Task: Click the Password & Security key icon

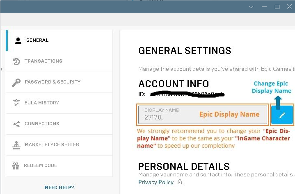Action: click(x=16, y=82)
